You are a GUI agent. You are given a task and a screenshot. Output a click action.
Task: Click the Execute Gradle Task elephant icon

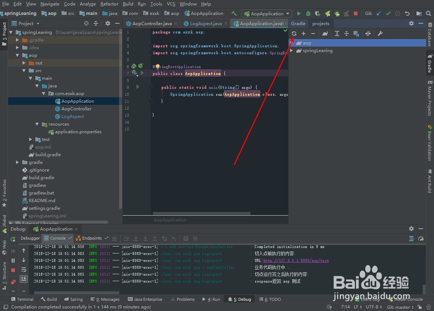[325, 33]
